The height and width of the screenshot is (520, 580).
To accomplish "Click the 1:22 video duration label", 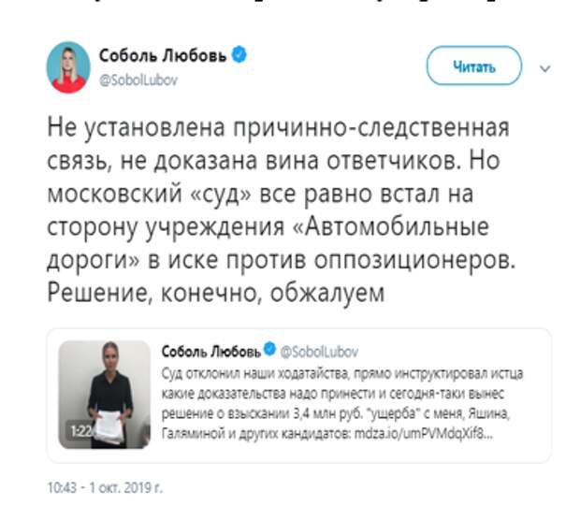I will coord(80,431).
